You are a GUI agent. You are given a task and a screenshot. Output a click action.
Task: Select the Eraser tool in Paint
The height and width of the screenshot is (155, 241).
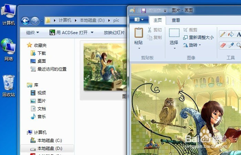pos(223,45)
